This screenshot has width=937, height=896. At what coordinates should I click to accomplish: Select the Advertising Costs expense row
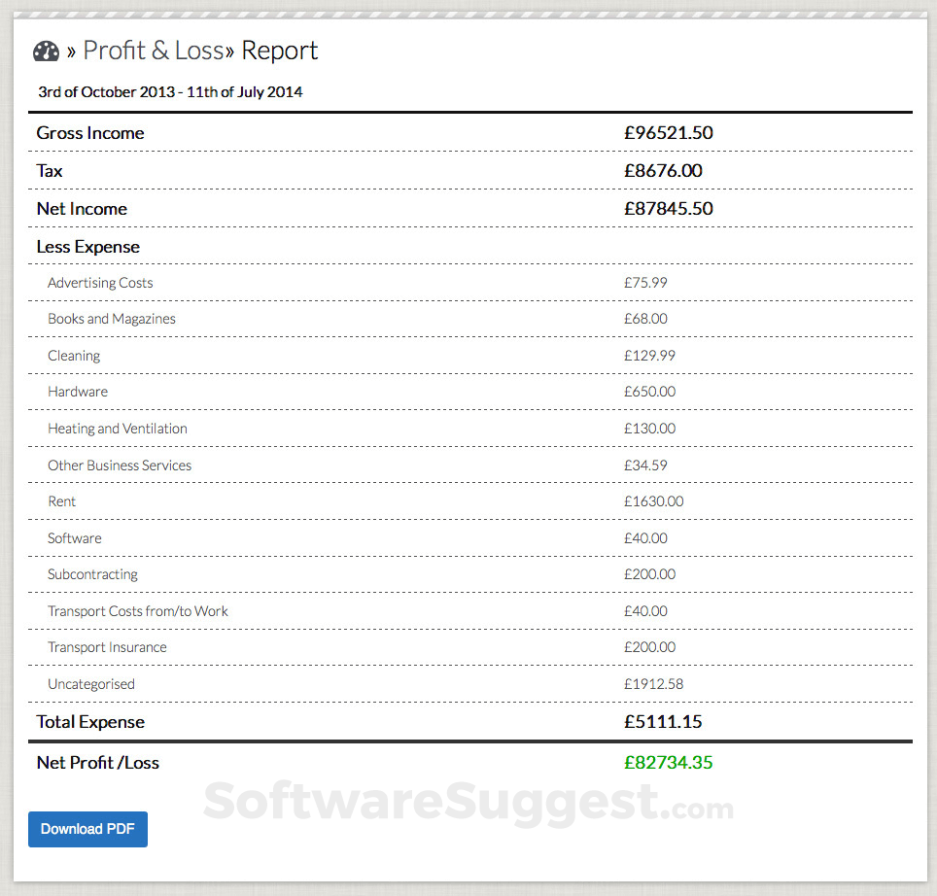point(470,283)
